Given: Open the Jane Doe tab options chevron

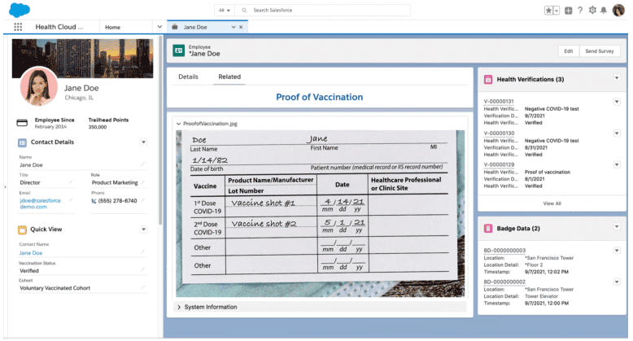Looking at the screenshot, I should pos(234,27).
